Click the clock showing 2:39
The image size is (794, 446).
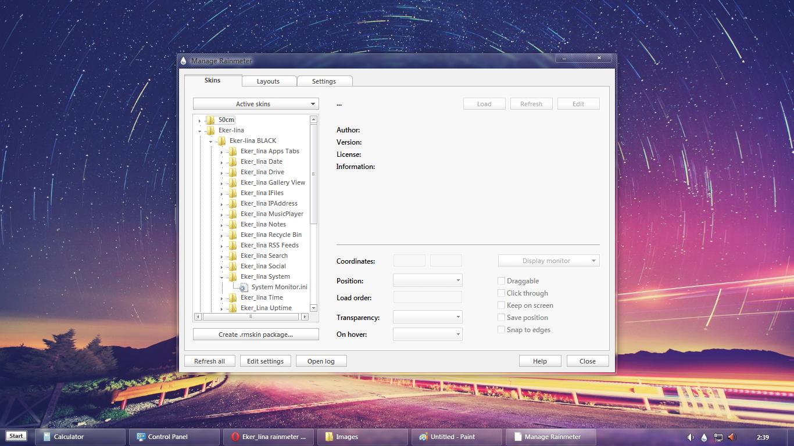[763, 437]
